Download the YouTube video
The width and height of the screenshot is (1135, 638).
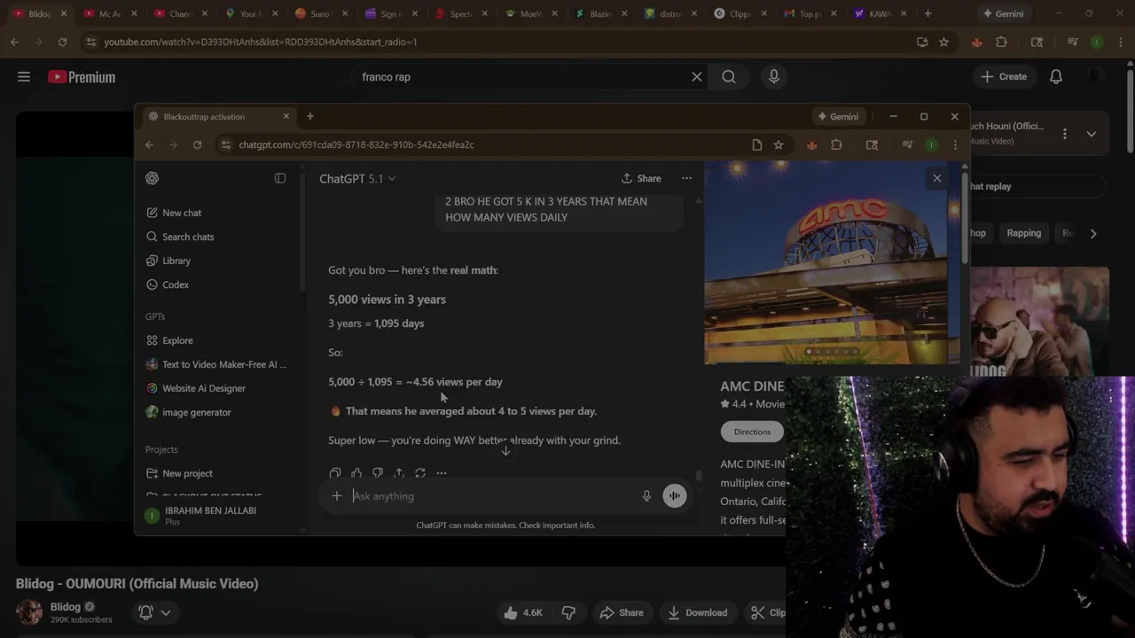tap(698, 612)
